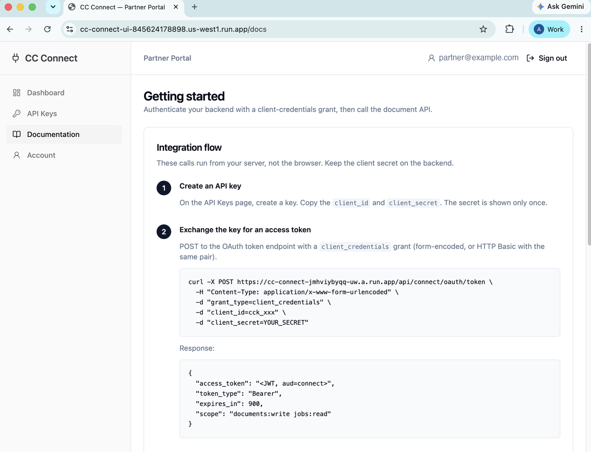Open Documentation in the sidebar
591x452 pixels.
coord(64,134)
